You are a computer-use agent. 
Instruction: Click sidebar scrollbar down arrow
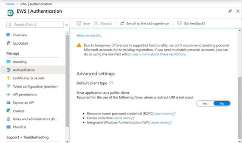(67, 142)
